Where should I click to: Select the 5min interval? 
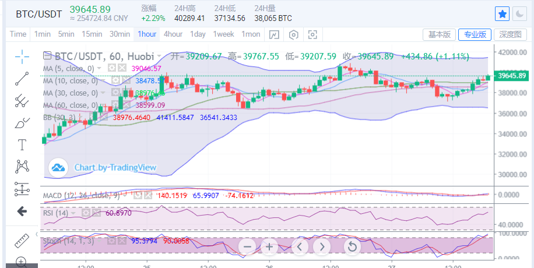[x=66, y=34]
